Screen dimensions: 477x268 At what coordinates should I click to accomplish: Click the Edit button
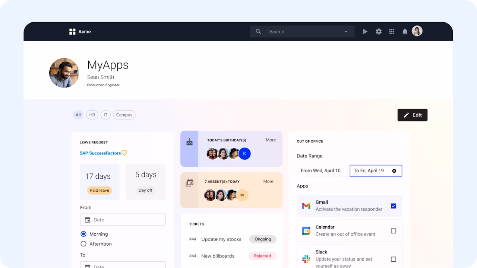[412, 115]
